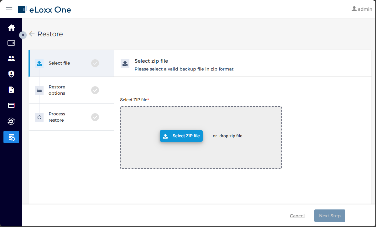Open the settings gear sidebar icon
Screen dimensions: 376x227
coord(11,121)
